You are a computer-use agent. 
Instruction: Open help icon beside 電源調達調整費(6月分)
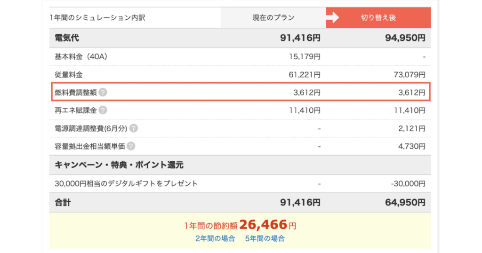[133, 128]
